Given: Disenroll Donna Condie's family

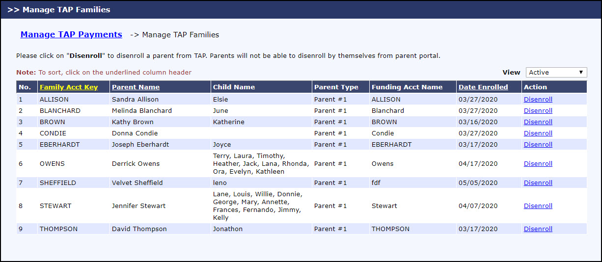Looking at the screenshot, I should [x=538, y=133].
